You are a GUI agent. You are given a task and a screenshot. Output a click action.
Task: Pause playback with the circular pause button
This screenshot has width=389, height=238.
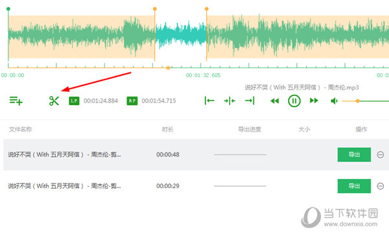click(x=294, y=101)
